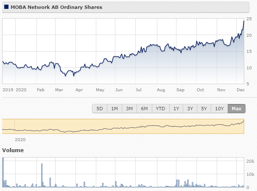
Task: Set chart range to 5Y
Action: [x=204, y=109]
